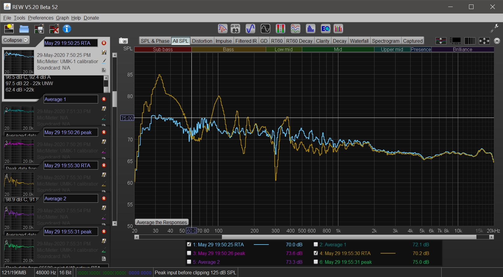Click trace 1 blue line color sample
The image size is (503, 277).
click(x=261, y=245)
